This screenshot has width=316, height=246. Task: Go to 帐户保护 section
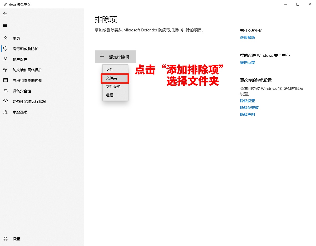[x=20, y=59]
